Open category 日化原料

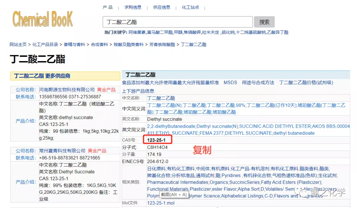coord(156,168)
